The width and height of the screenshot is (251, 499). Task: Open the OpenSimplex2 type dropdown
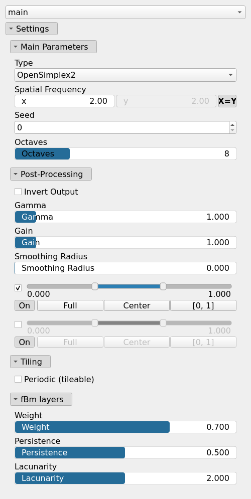[x=125, y=75]
